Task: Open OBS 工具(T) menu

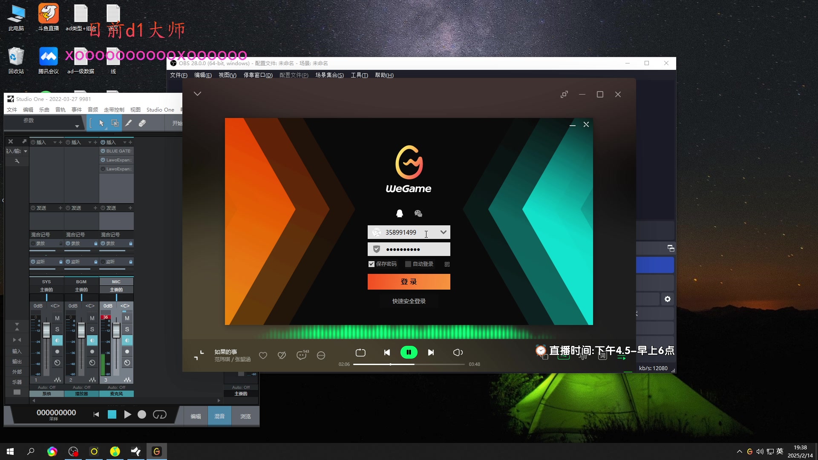Action: tap(359, 75)
